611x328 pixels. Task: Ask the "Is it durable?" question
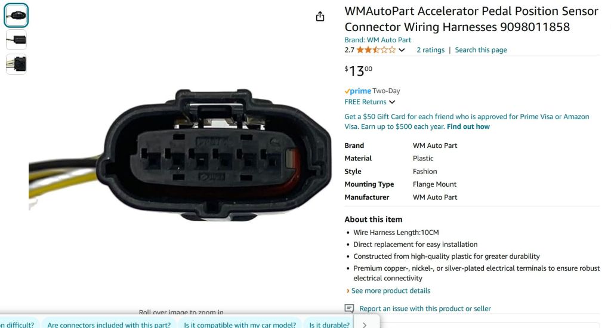click(329, 324)
